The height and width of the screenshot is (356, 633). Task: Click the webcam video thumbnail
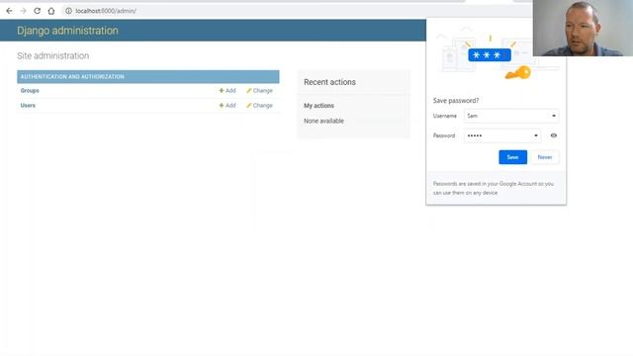point(583,28)
